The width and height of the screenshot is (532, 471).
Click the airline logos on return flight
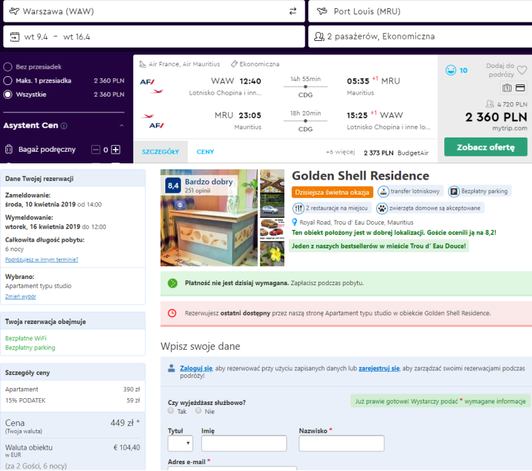(x=152, y=120)
